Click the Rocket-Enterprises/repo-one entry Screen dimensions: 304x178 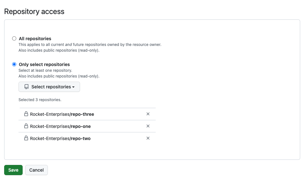[x=60, y=126]
